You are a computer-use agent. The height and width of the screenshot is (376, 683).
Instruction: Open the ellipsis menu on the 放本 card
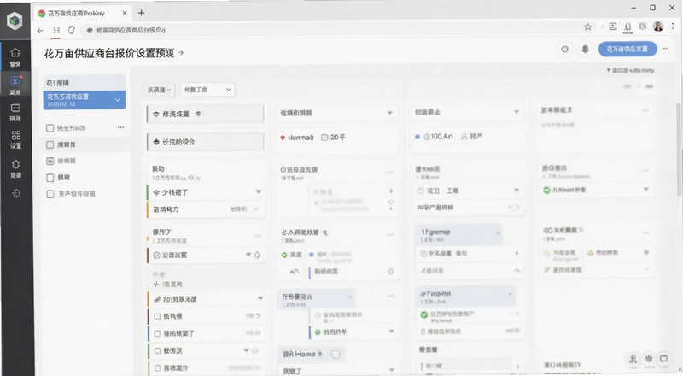coord(645,110)
